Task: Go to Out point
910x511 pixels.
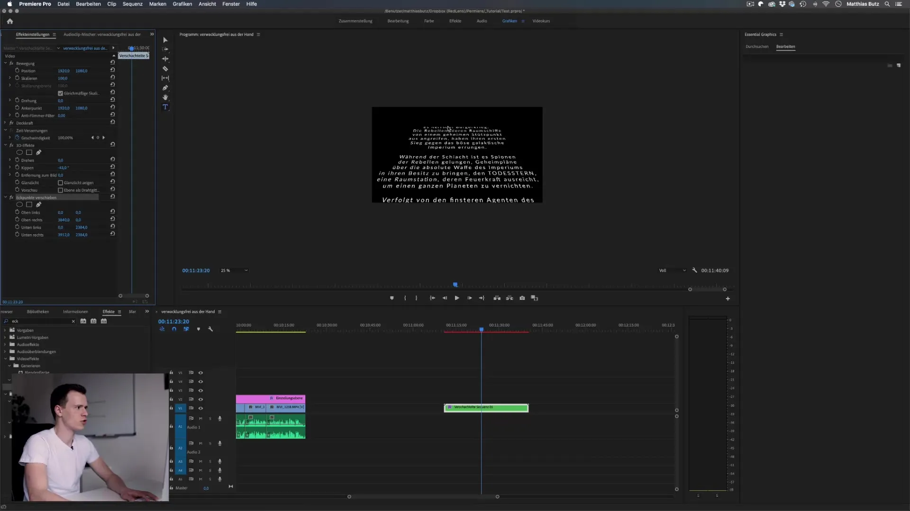Action: (482, 298)
